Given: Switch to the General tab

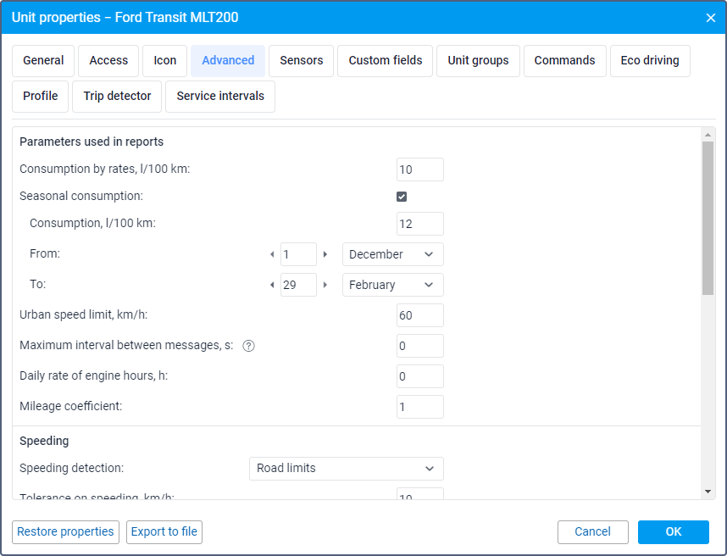Looking at the screenshot, I should point(43,61).
